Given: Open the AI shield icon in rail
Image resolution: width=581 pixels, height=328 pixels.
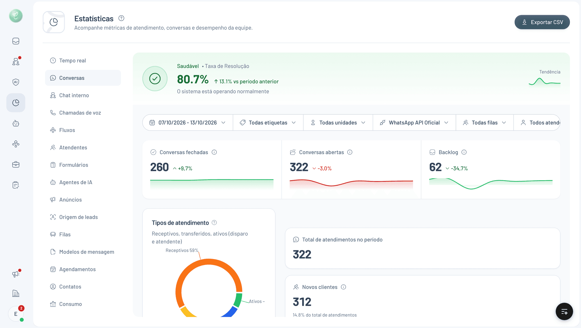Looking at the screenshot, I should click(x=16, y=82).
